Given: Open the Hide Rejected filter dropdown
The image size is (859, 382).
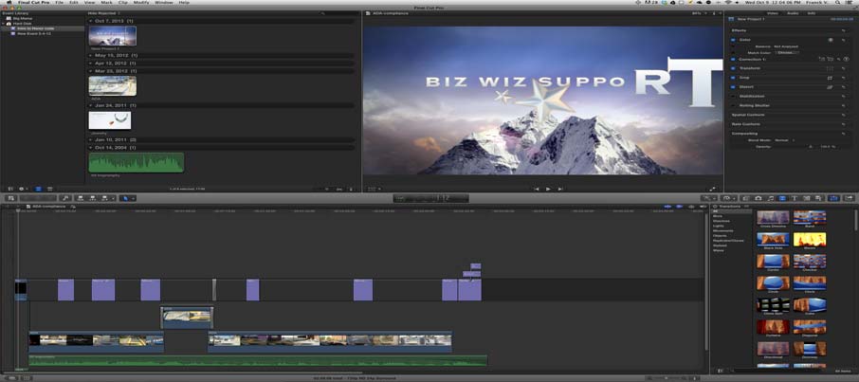Looking at the screenshot, I should pyautogui.click(x=104, y=12).
